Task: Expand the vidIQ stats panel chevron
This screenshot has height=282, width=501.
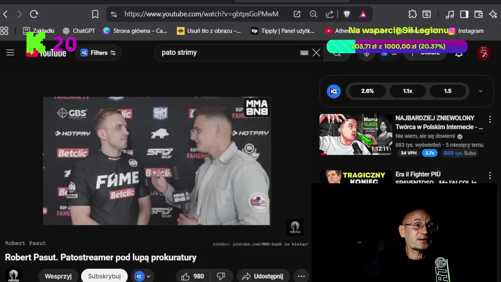Action: coord(481,91)
